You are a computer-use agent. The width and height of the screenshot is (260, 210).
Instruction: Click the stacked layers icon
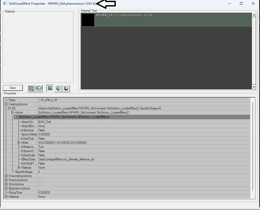click(x=39, y=88)
